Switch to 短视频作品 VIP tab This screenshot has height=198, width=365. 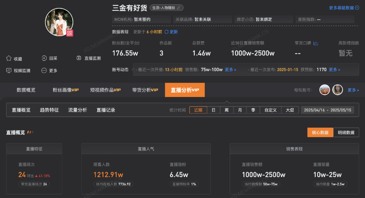click(105, 90)
